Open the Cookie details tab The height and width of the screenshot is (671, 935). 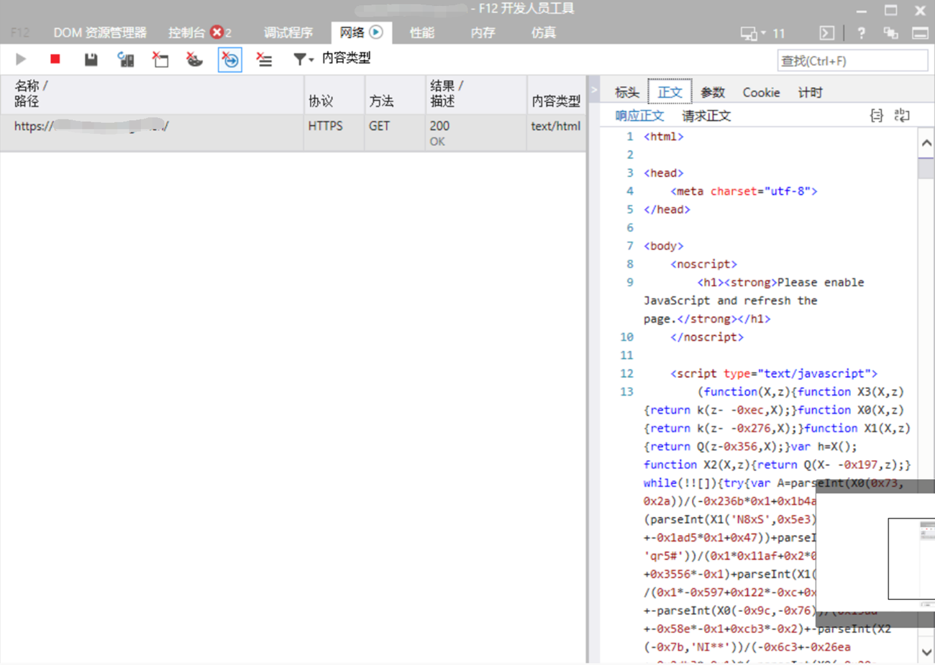[761, 93]
